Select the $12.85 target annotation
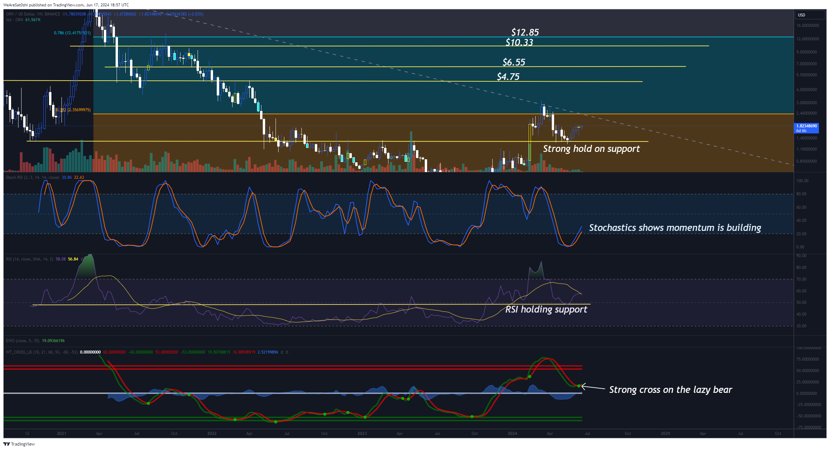Image resolution: width=830 pixels, height=450 pixels. tap(525, 32)
